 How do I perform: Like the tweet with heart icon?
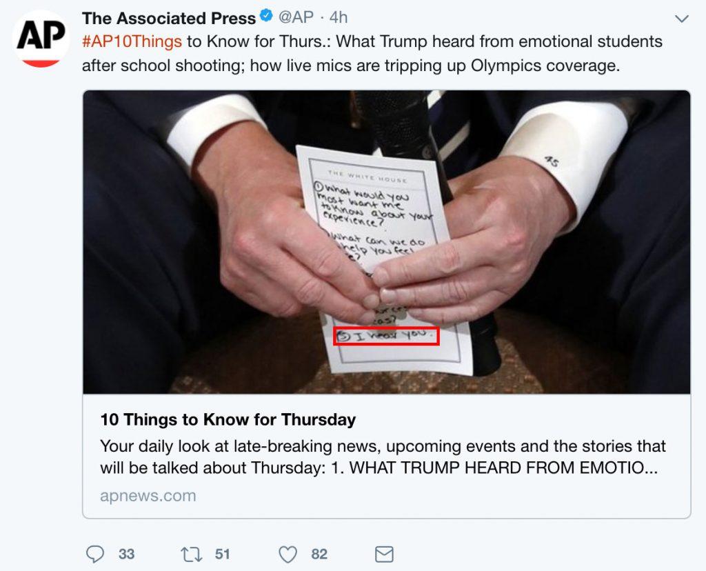[x=288, y=554]
